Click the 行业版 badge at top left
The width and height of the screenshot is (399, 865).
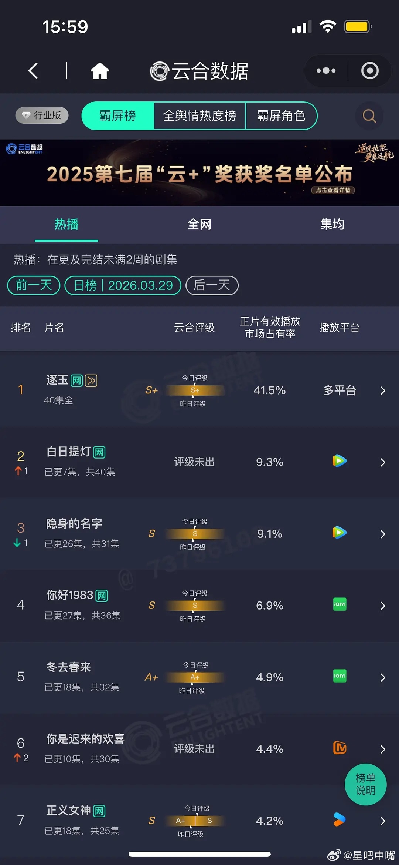[x=41, y=115]
